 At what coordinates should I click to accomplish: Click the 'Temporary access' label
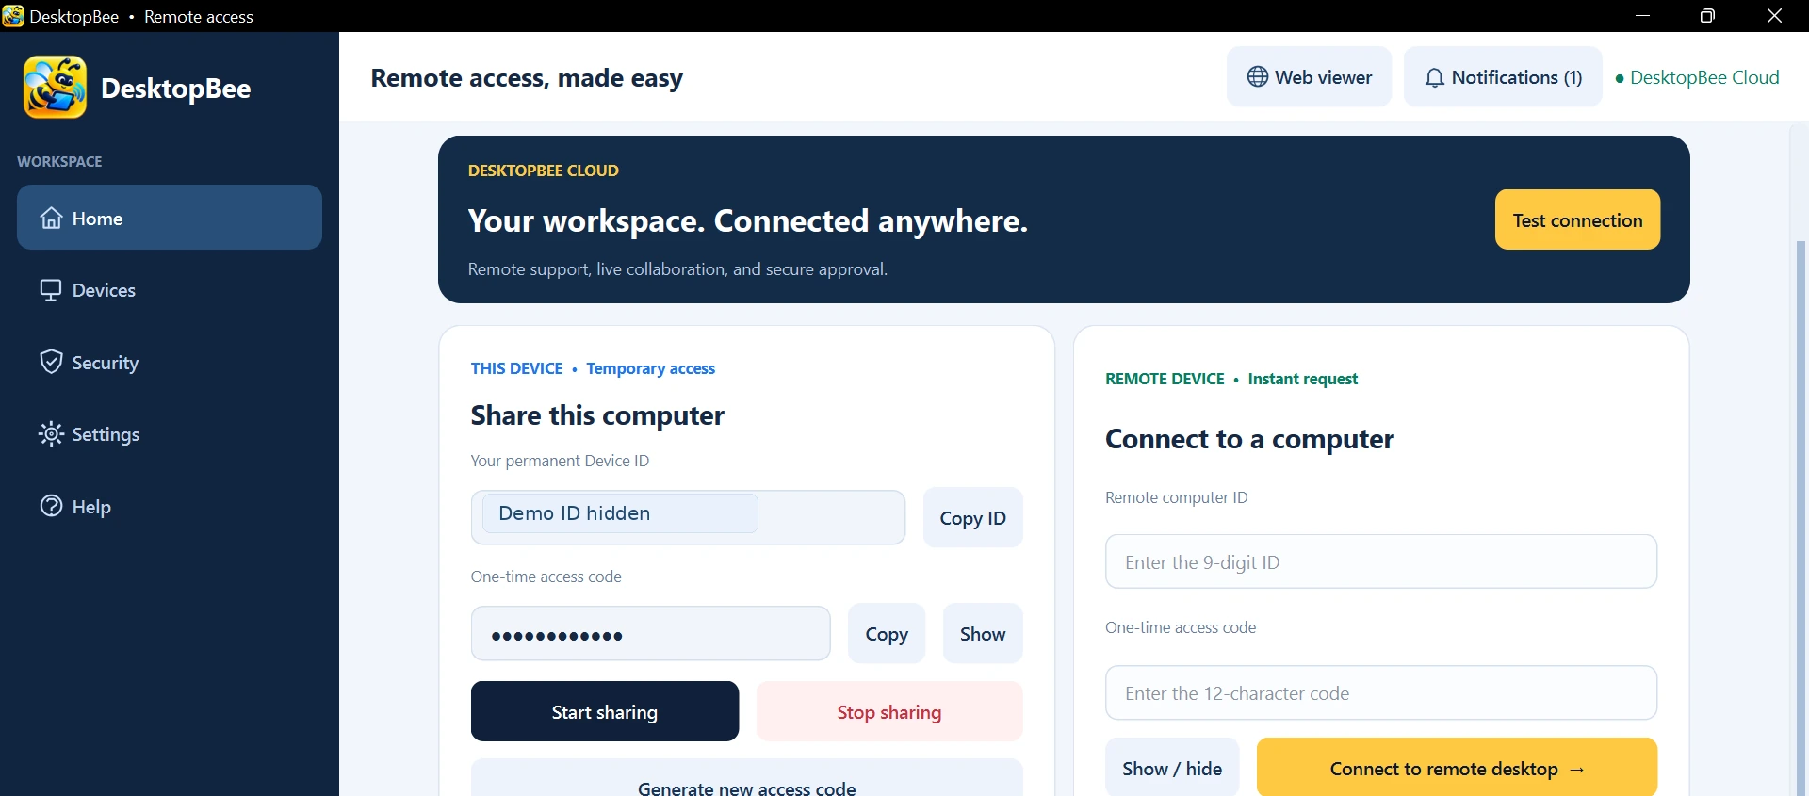[x=650, y=368]
